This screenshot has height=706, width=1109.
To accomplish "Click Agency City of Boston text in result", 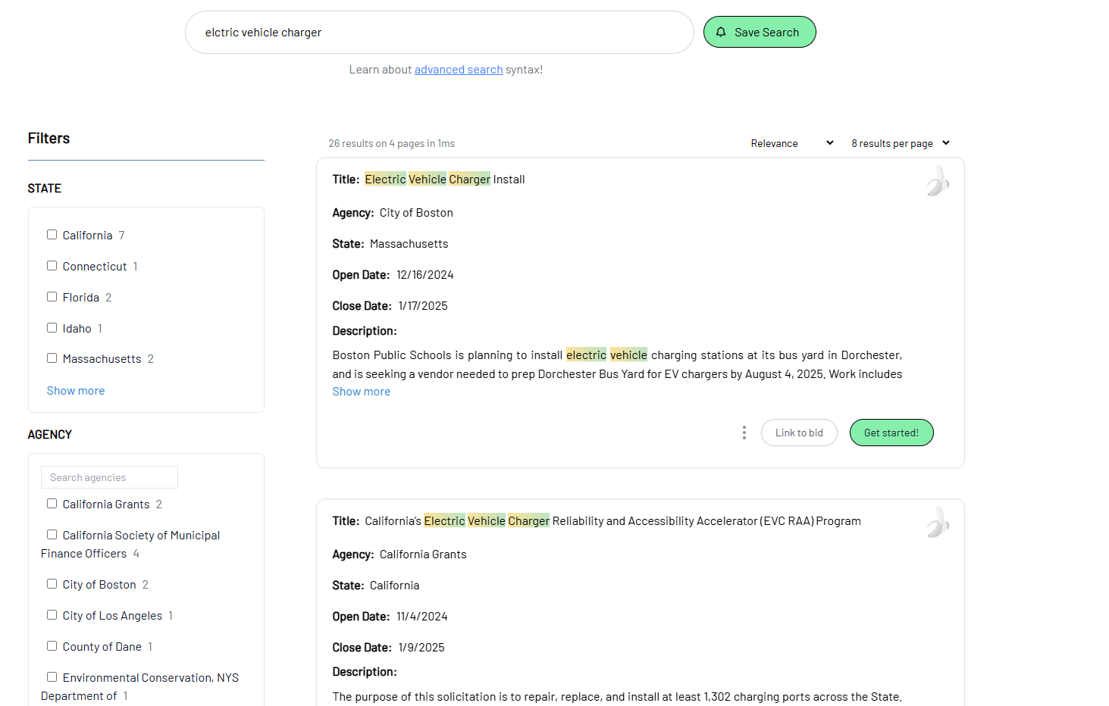I will click(393, 213).
